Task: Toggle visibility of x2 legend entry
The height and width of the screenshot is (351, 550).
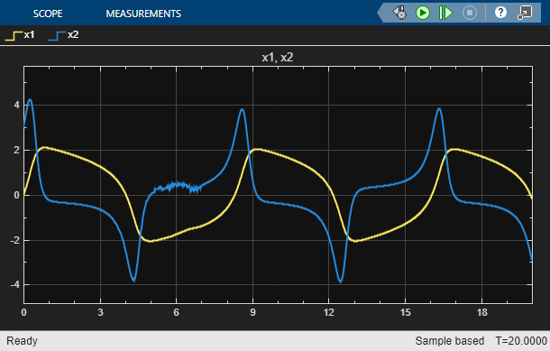Action: point(63,35)
